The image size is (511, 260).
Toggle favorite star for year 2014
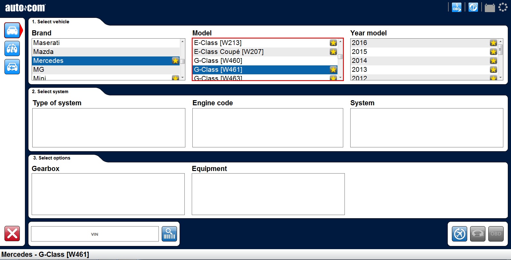(x=493, y=61)
